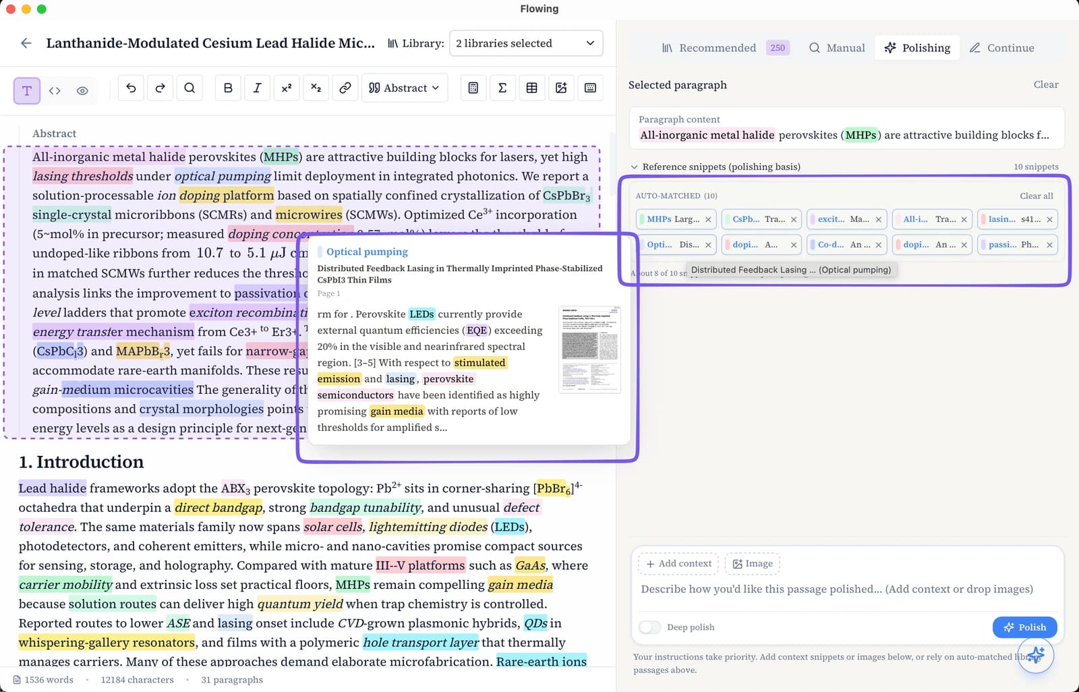Clear the selected paragraph
1079x692 pixels.
(x=1046, y=84)
